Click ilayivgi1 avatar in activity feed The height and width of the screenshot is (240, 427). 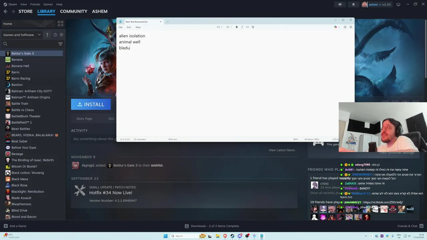pos(76,165)
